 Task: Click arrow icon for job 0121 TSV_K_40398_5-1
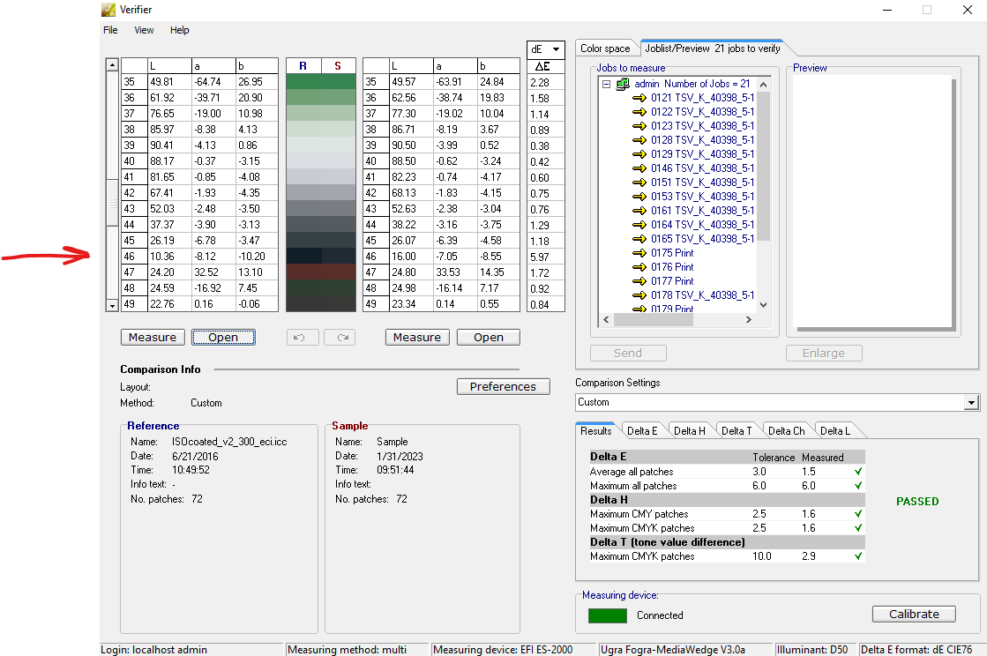coord(639,98)
